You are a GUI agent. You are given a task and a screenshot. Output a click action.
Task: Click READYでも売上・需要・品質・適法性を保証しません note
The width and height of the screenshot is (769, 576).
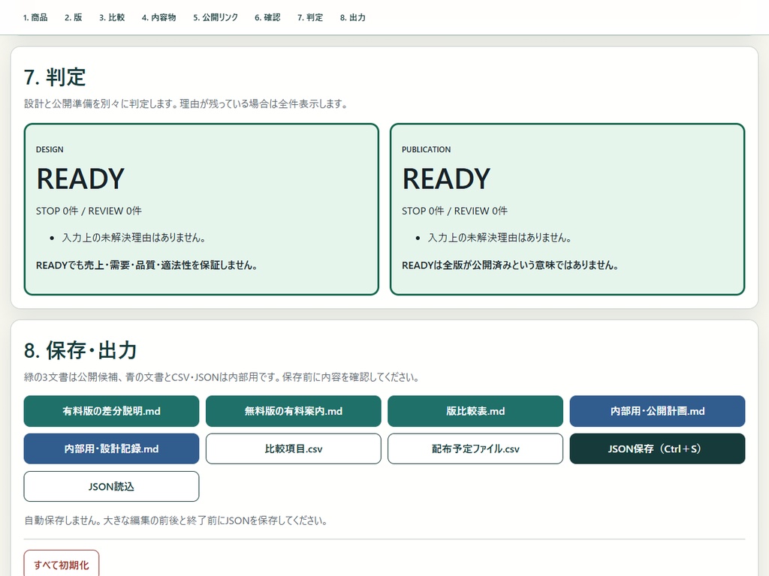(x=146, y=265)
